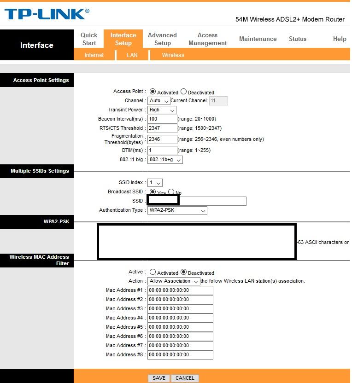Select Yes for Broadcast SSID
352x383 pixels.
point(153,191)
